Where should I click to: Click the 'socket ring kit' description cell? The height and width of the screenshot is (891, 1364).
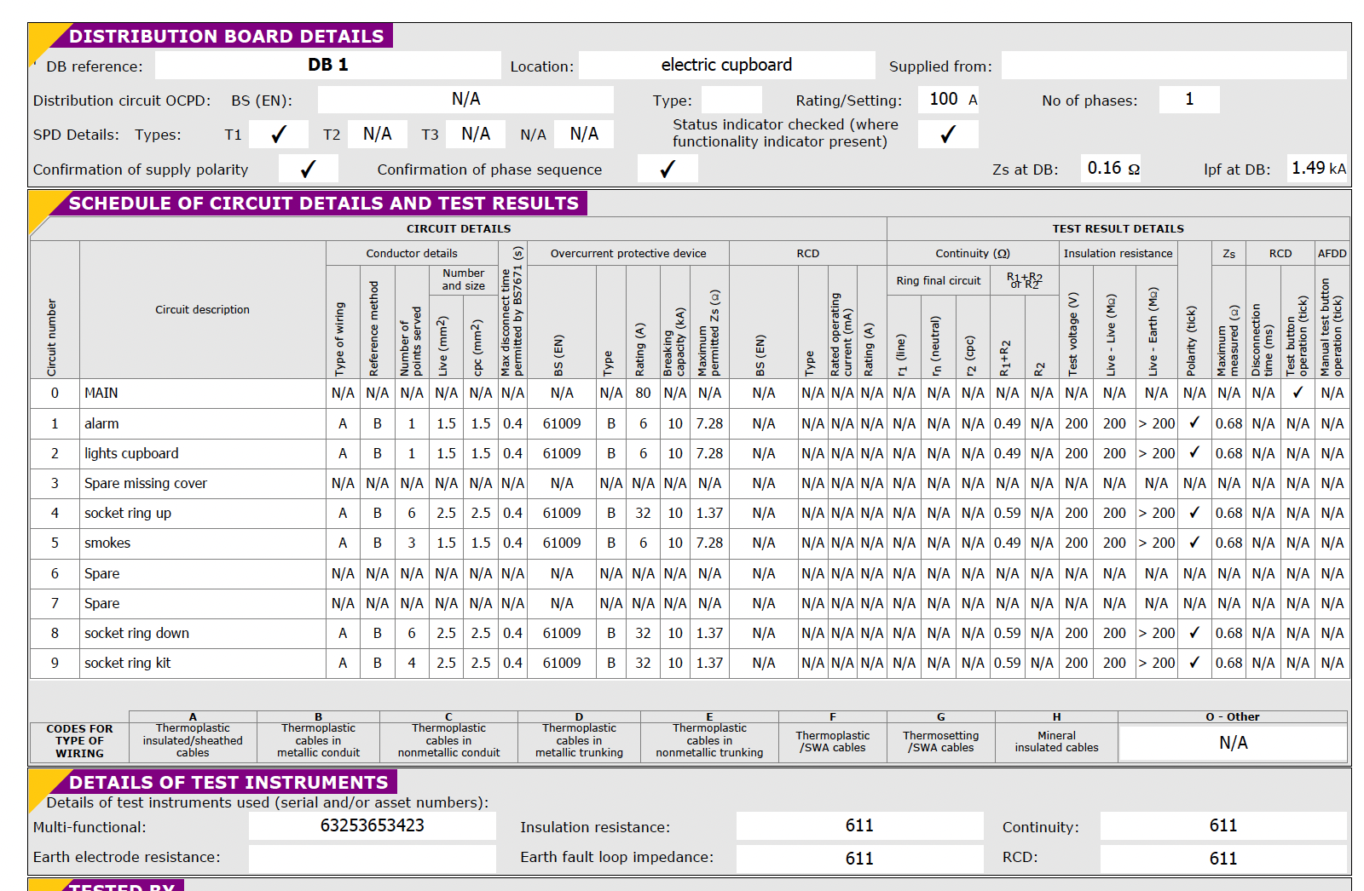[203, 663]
